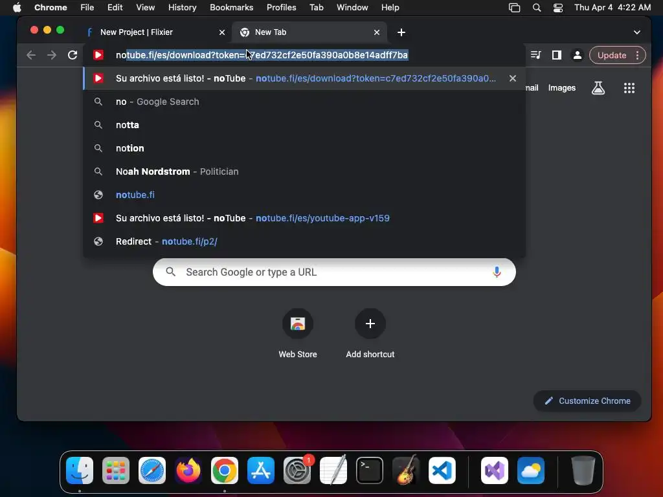
Task: Open the History menu
Action: (x=182, y=7)
